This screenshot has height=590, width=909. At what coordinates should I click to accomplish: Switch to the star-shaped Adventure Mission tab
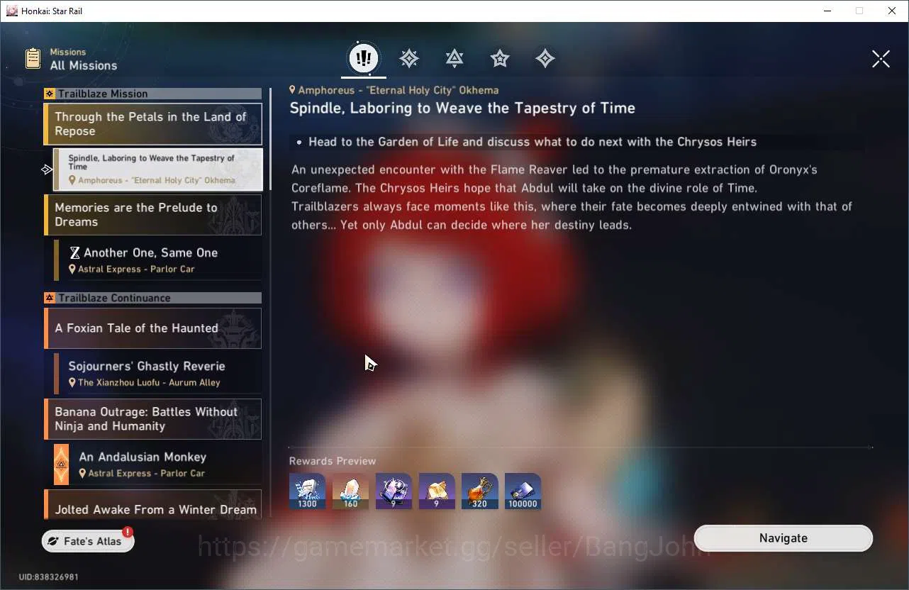pyautogui.click(x=500, y=58)
